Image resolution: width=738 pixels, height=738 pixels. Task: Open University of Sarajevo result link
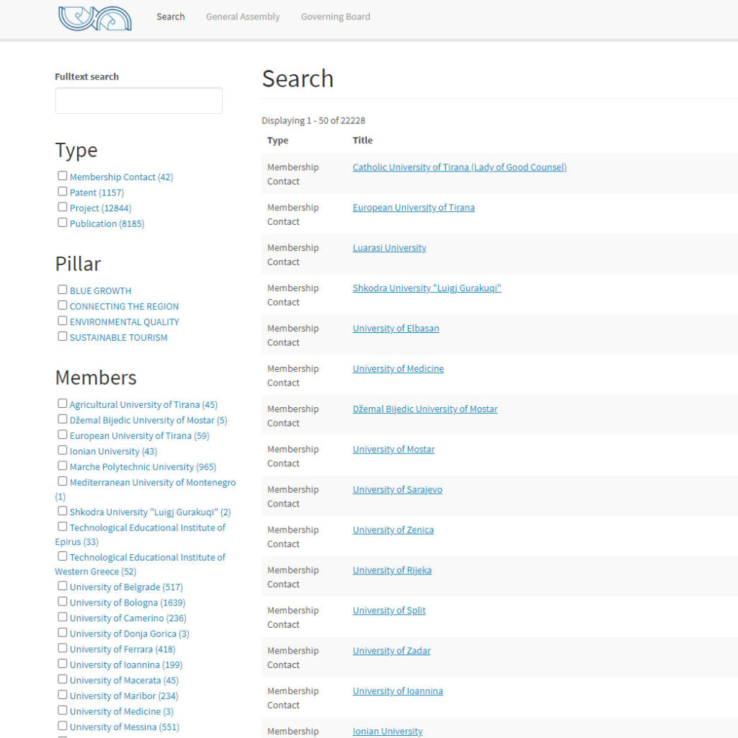(x=397, y=489)
